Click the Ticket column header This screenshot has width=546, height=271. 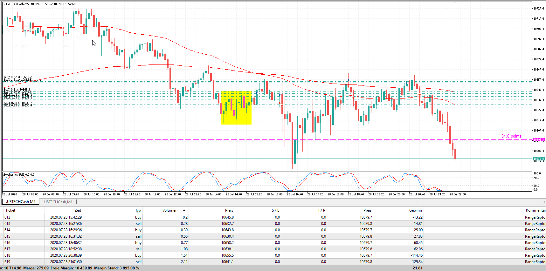point(10,210)
